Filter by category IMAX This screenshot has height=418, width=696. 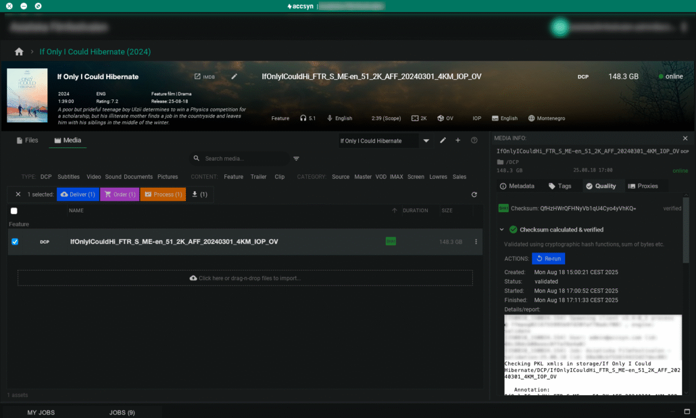[x=397, y=176]
